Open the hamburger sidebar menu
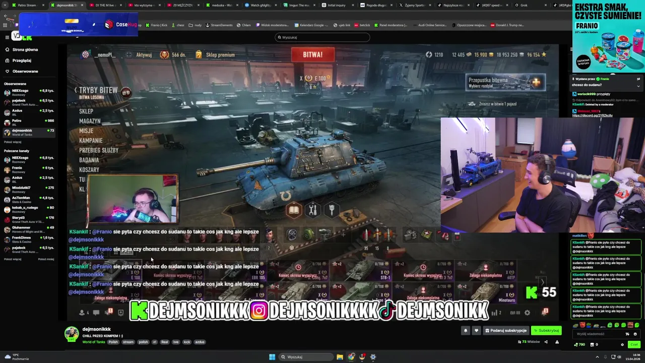 pos(7,37)
